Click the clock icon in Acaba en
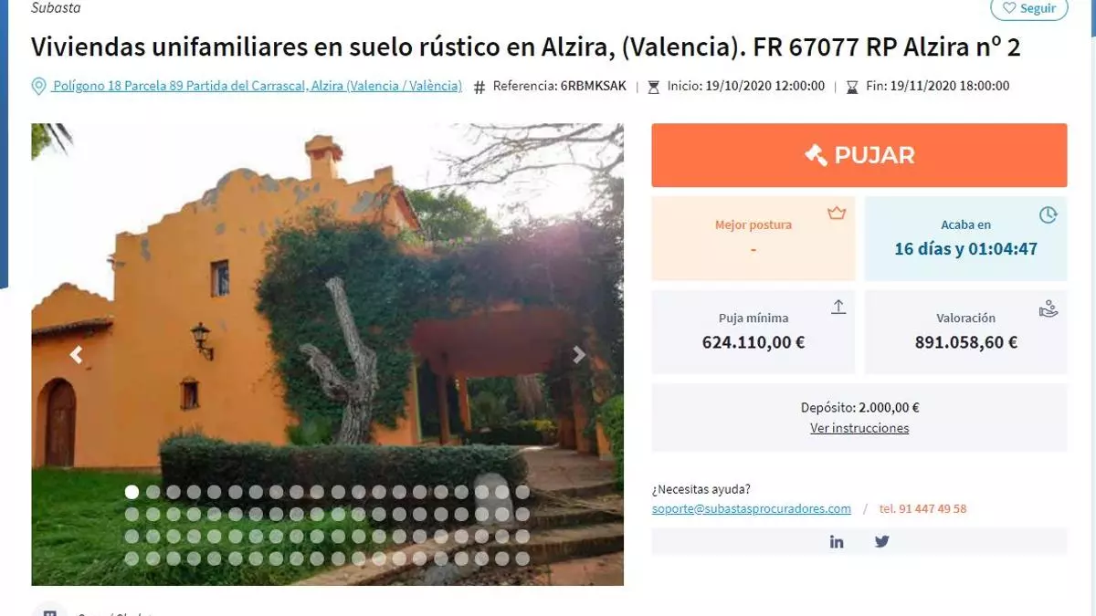Image resolution: width=1096 pixels, height=616 pixels. (1049, 214)
